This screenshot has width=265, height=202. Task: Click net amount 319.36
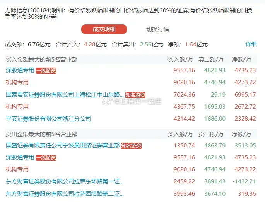247,194
